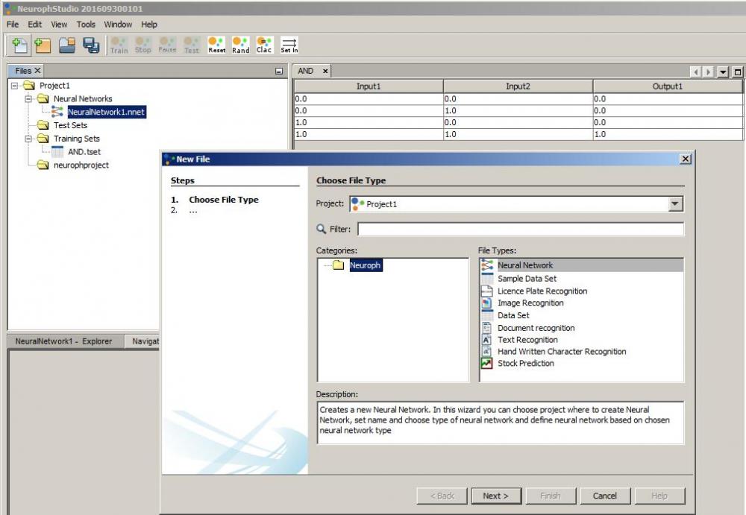This screenshot has height=515, width=746.
Task: Click the Next > button
Action: [x=495, y=496]
